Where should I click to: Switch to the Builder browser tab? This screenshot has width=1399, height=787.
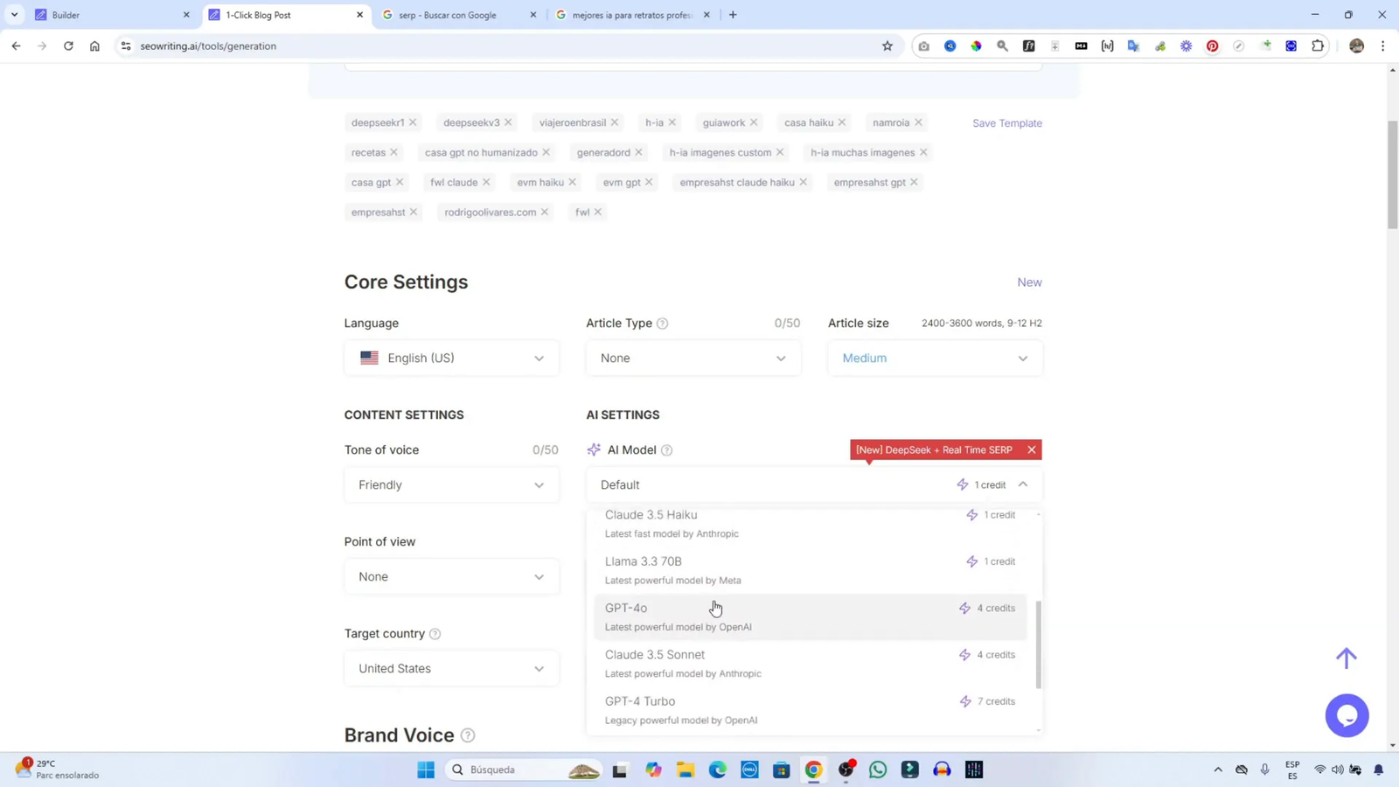coord(110,15)
